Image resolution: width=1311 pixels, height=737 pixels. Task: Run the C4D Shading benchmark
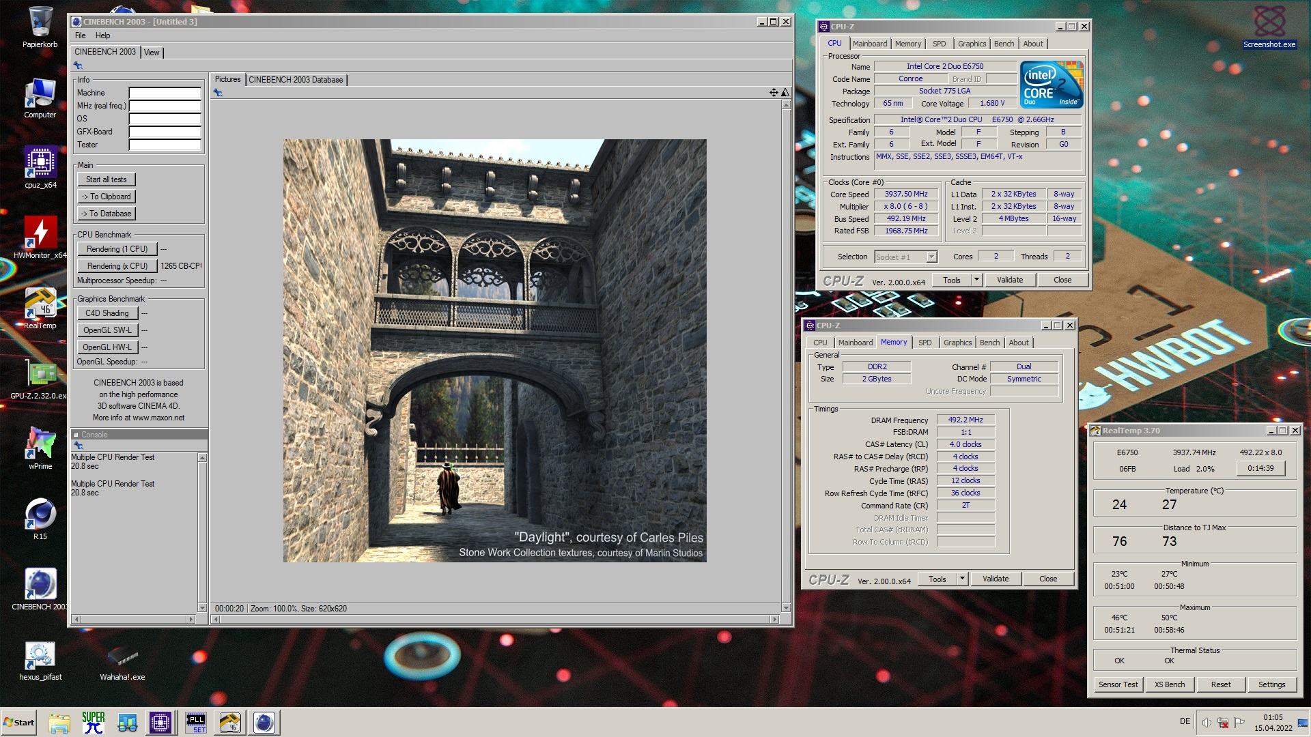[x=107, y=313]
